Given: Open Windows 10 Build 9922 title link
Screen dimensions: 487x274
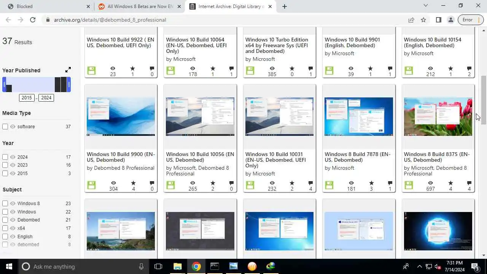Looking at the screenshot, I should (121, 43).
